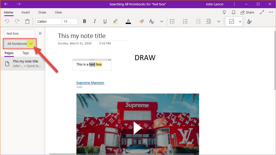Add a To Do checkbox tag

(x=231, y=22)
